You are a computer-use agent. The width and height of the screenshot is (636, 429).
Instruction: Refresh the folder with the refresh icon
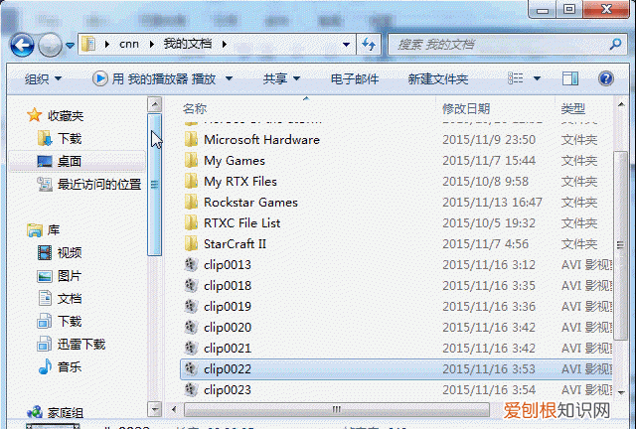tap(369, 45)
